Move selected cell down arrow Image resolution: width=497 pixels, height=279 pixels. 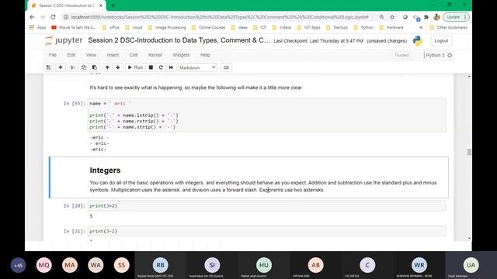[118, 67]
